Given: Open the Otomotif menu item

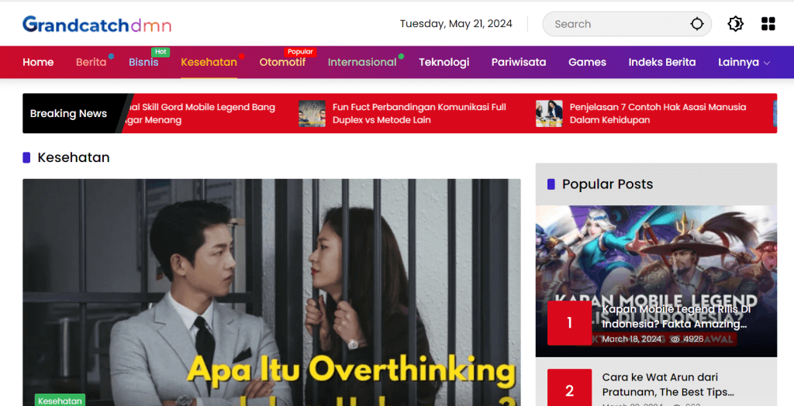Looking at the screenshot, I should point(282,62).
